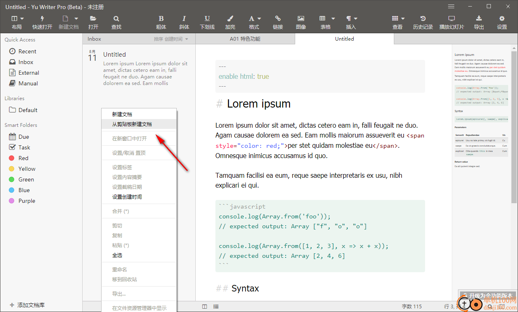Viewport: 518px width, 312px height.
Task: Click 添加文档库 add library button
Action: (x=27, y=305)
